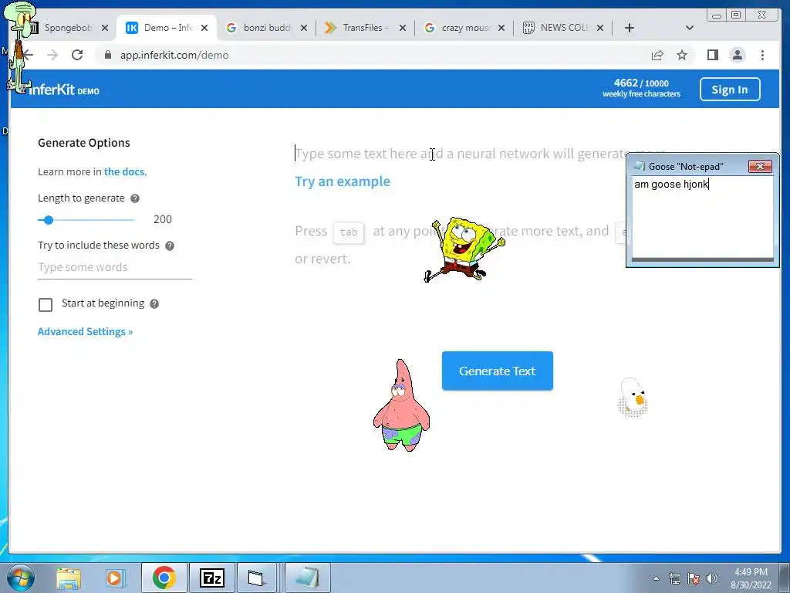Image resolution: width=790 pixels, height=593 pixels.
Task: Click the 200 length value
Action: tap(162, 219)
